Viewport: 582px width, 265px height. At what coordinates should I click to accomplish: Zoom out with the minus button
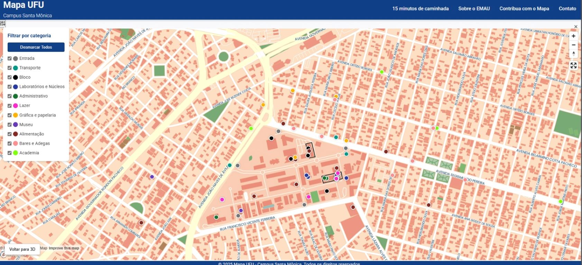pyautogui.click(x=573, y=45)
